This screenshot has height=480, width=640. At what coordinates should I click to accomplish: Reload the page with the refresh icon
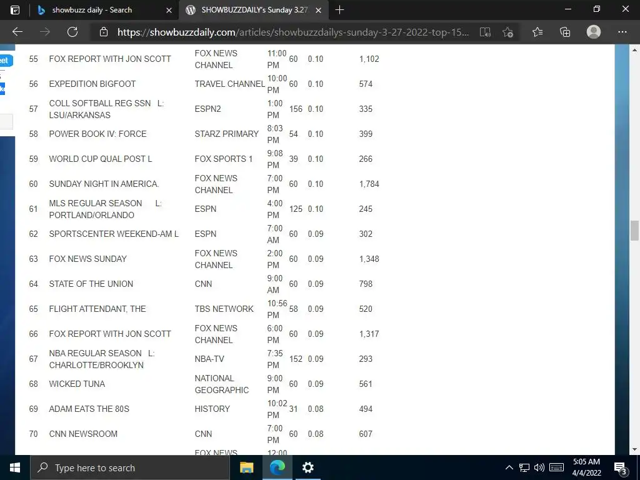(x=72, y=32)
